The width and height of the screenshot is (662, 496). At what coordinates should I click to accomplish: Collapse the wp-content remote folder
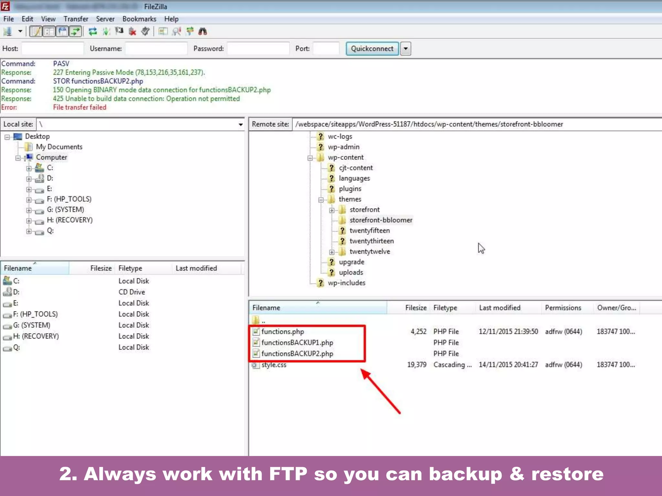point(310,158)
